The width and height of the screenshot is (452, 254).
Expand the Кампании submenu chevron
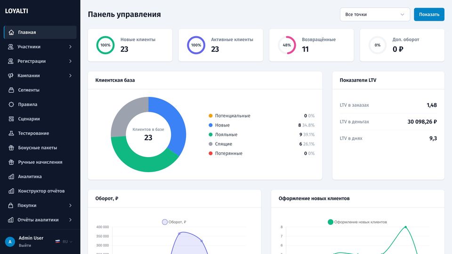70,75
